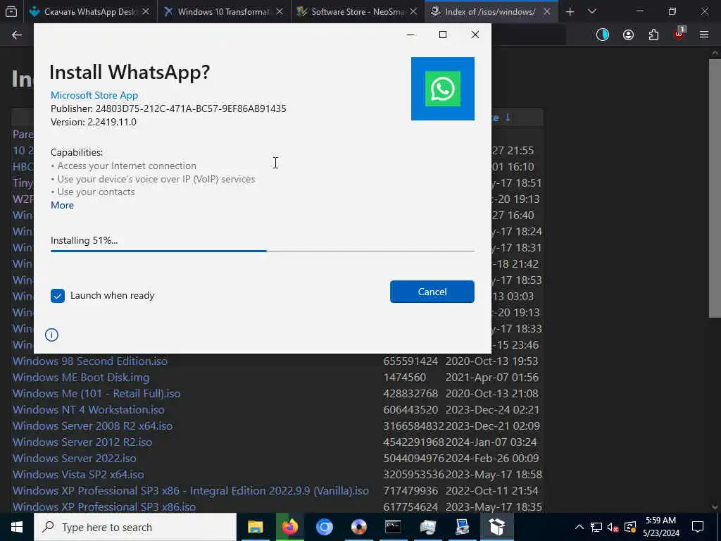Select the App Installer box taskbar icon
This screenshot has width=721, height=541.
click(x=496, y=527)
